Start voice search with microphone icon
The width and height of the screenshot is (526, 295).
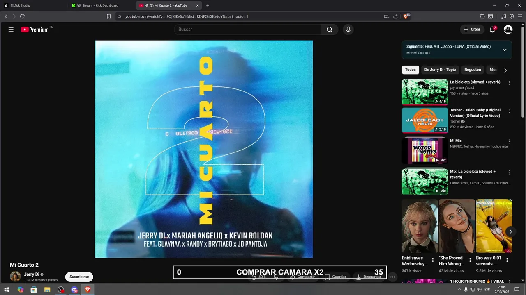click(x=348, y=29)
